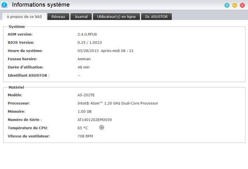248x169 pixels.
Task: Refresh the CPU temperature reading
Action: click(x=102, y=127)
